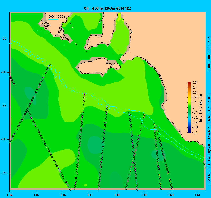Click the -0.1 colorbar tick value
The width and height of the screenshot is (211, 198).
point(195,112)
